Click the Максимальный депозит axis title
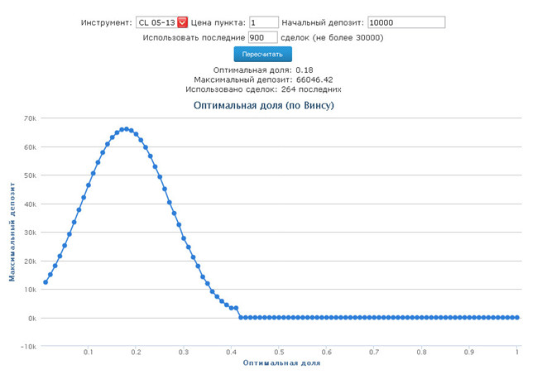 pos(12,232)
